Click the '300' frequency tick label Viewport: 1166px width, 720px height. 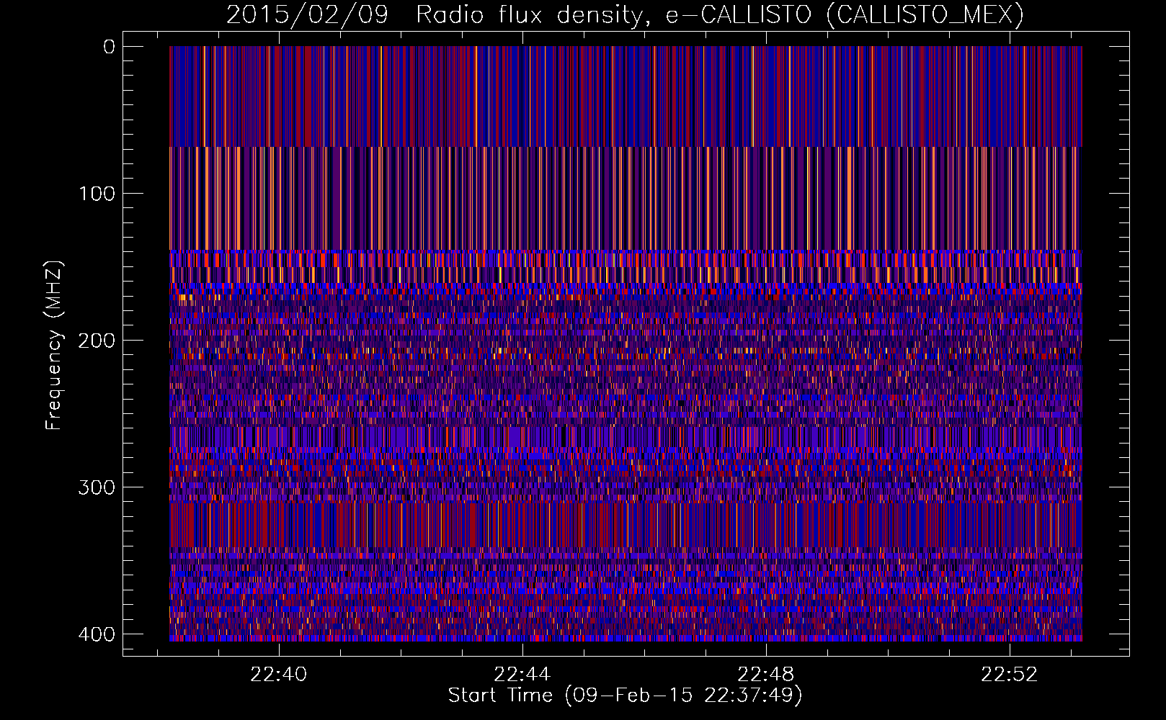point(96,487)
